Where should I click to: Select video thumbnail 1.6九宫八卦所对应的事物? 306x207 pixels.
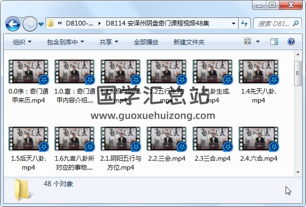click(x=74, y=139)
